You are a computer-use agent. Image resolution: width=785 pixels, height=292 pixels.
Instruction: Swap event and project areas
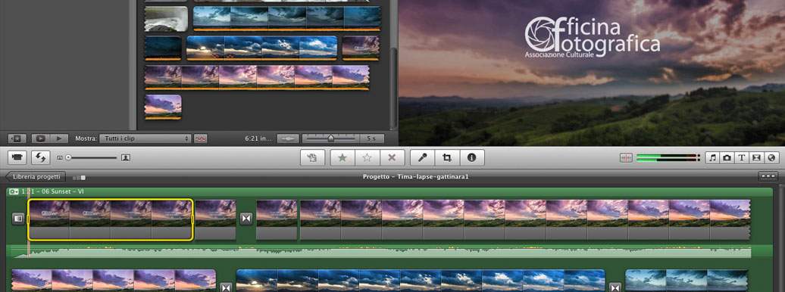pos(41,158)
